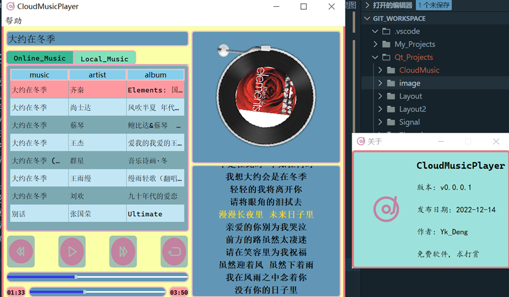Maximize the CloudMusicPlayer window

304,7
